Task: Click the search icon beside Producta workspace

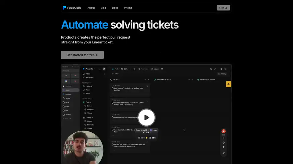Action: coord(99,69)
